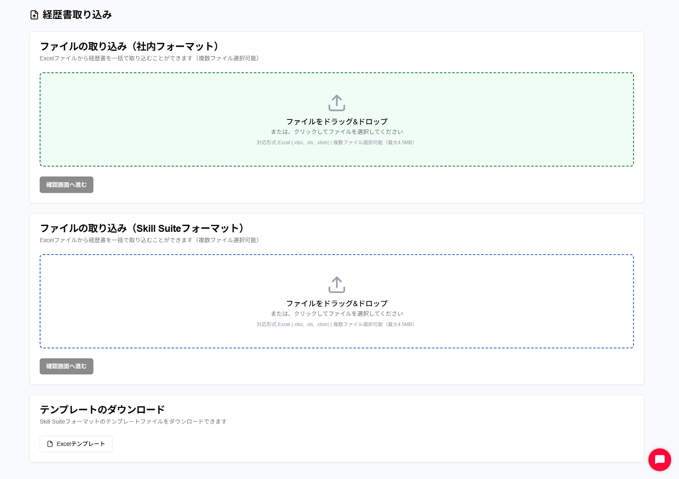Click the 経歴書取り込み page header icon
Screen dimensions: 679x479
pyautogui.click(x=34, y=15)
